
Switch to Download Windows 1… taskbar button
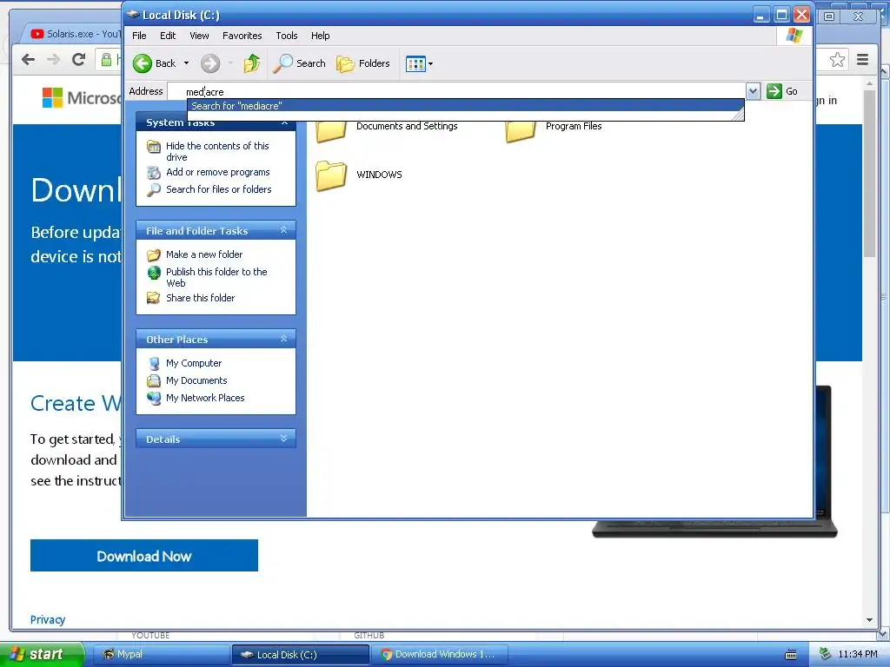coord(440,655)
